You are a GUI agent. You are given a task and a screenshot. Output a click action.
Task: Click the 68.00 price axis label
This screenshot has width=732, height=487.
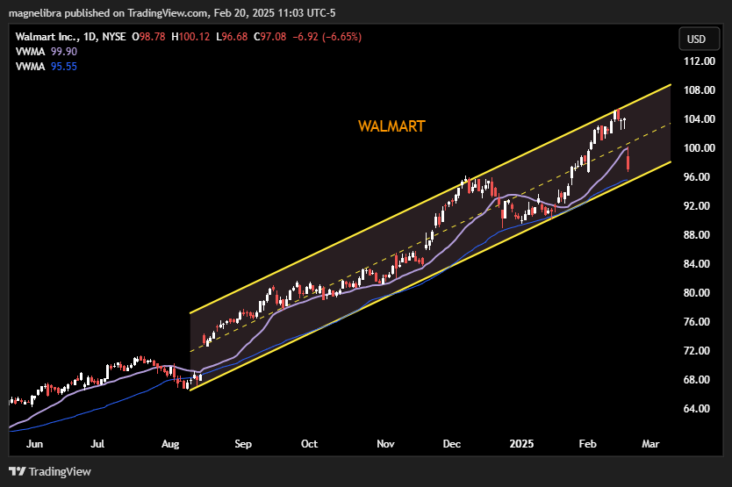pyautogui.click(x=697, y=380)
